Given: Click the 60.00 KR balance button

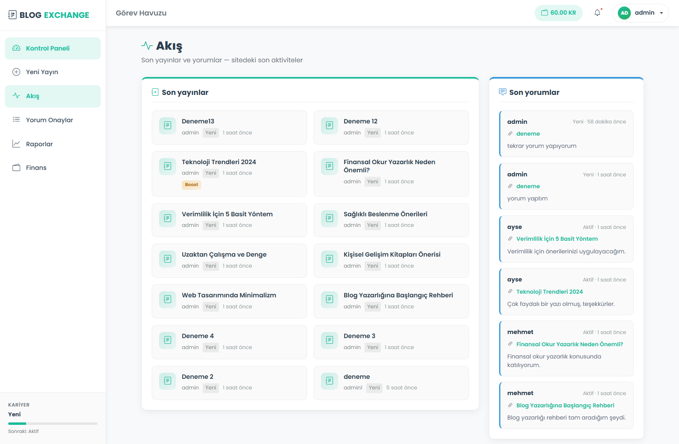Looking at the screenshot, I should pos(558,13).
